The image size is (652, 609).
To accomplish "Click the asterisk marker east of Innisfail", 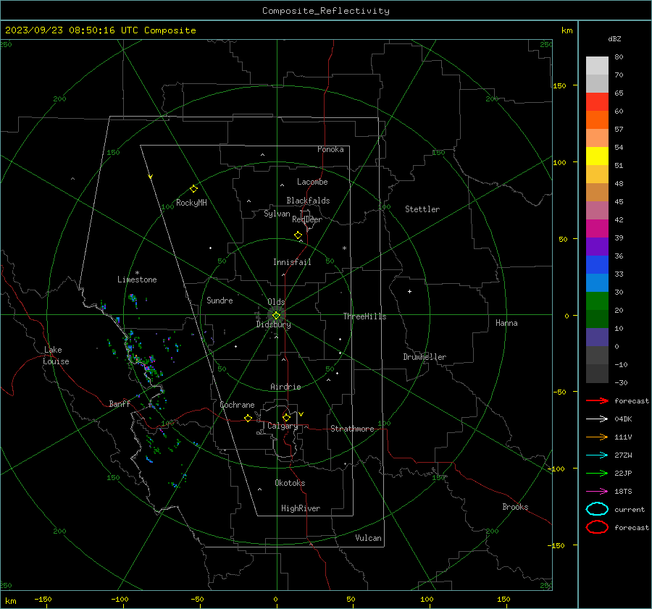I will [344, 248].
